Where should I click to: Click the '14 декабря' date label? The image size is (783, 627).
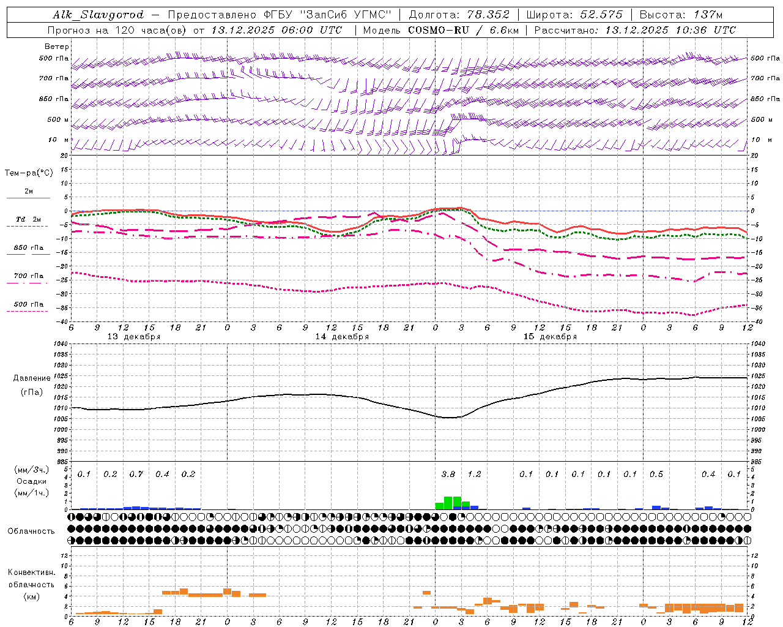[x=342, y=337]
